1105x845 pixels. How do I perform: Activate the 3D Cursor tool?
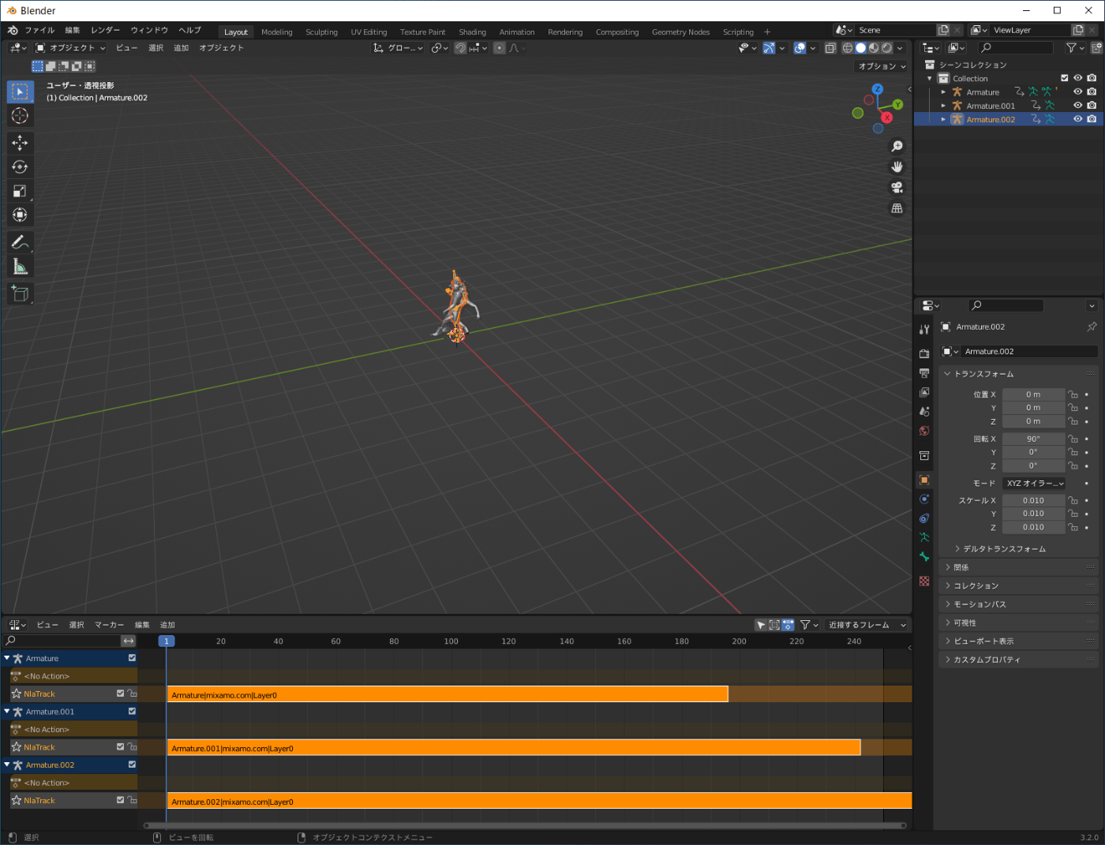click(20, 116)
